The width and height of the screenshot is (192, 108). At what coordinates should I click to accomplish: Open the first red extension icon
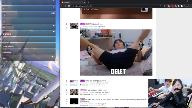(x=169, y=6)
